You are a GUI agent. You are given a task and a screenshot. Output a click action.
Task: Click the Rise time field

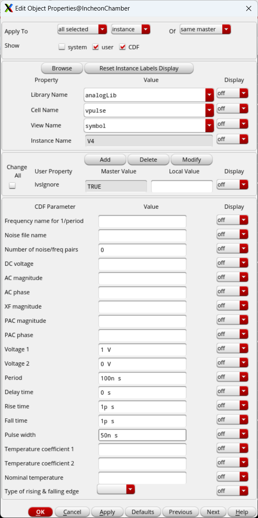[142, 407]
